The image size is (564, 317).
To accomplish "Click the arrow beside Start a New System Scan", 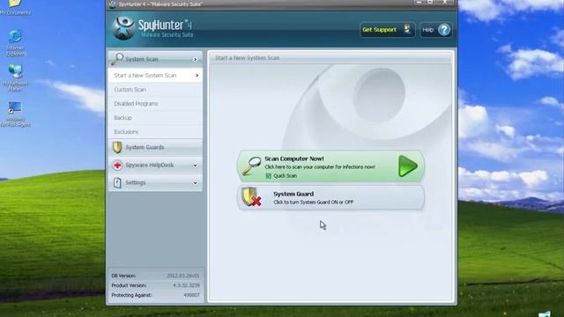I will pos(197,76).
